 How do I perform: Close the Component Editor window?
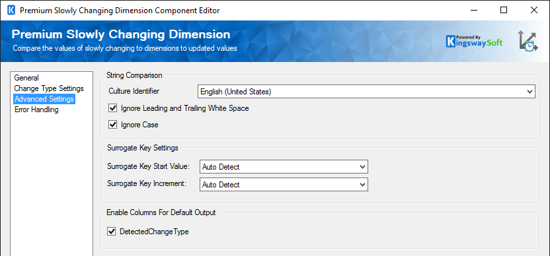534,10
